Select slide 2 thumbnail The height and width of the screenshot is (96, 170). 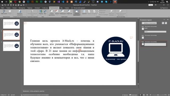(11, 35)
